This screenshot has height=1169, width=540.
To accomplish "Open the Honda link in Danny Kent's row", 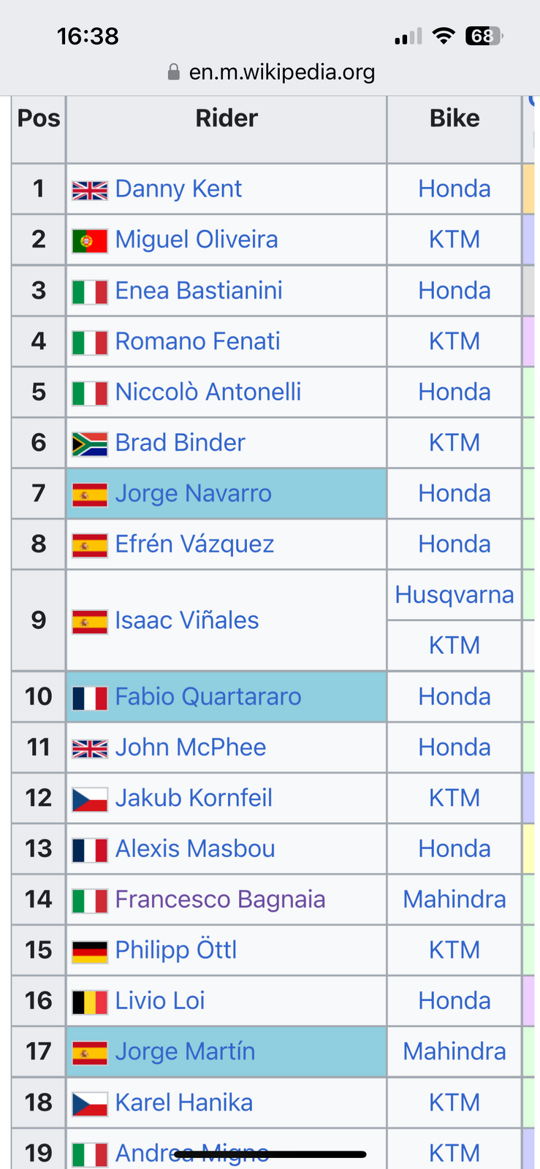I will pyautogui.click(x=455, y=189).
